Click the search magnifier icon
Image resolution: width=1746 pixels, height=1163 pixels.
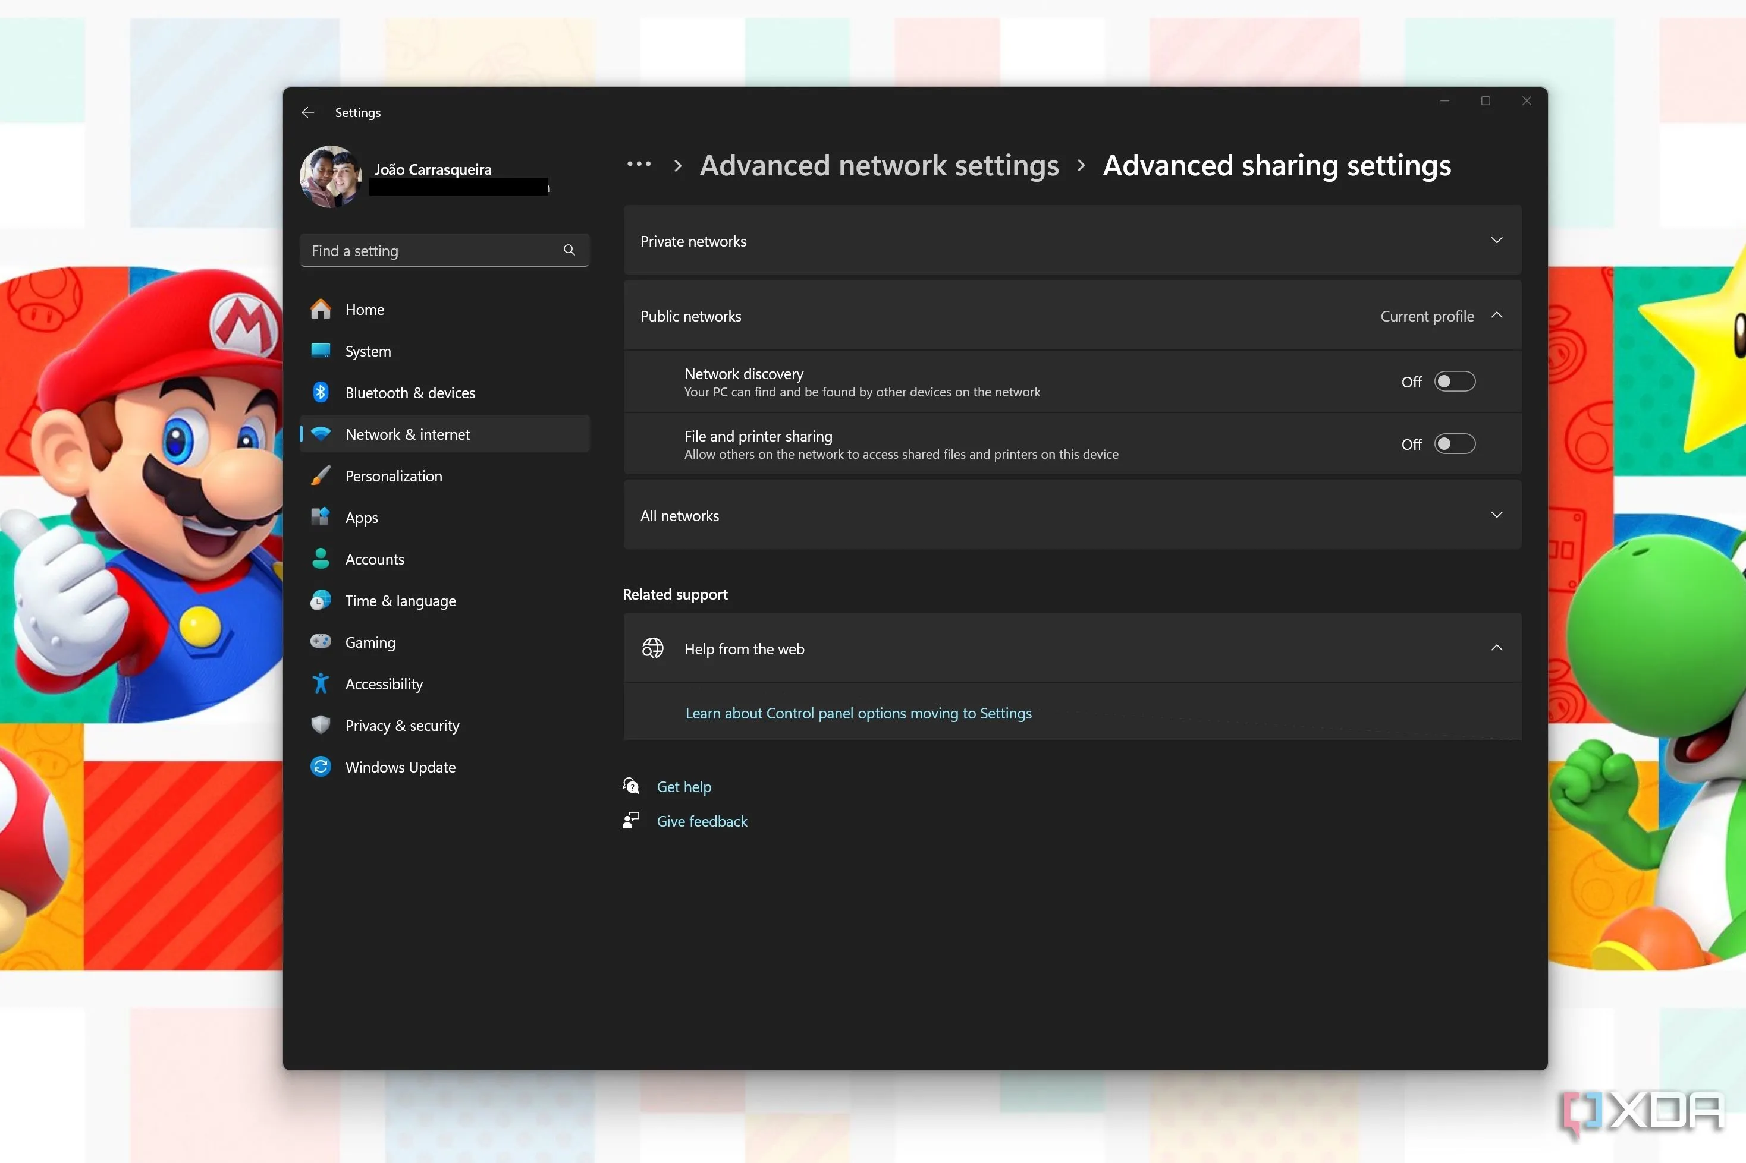pyautogui.click(x=569, y=250)
